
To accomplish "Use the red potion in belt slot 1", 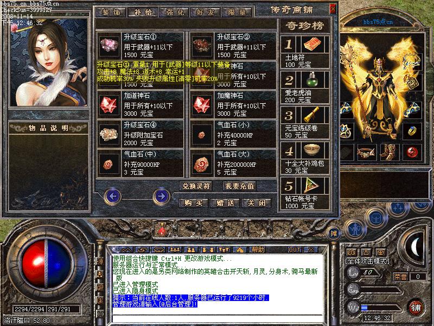I will [x=162, y=231].
